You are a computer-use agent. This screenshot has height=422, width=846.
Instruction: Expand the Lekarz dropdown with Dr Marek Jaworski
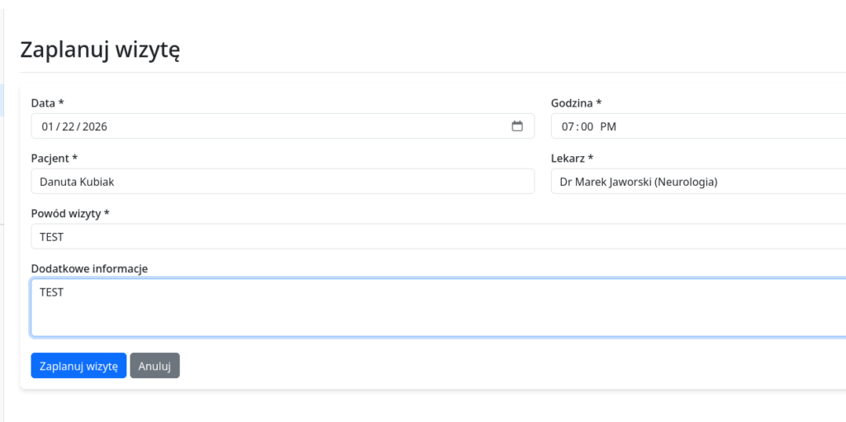tap(698, 182)
